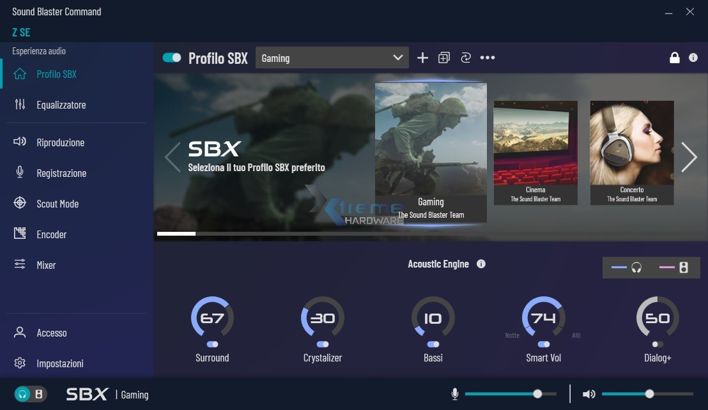Toggle the Profilo SBX master switch

[x=172, y=58]
